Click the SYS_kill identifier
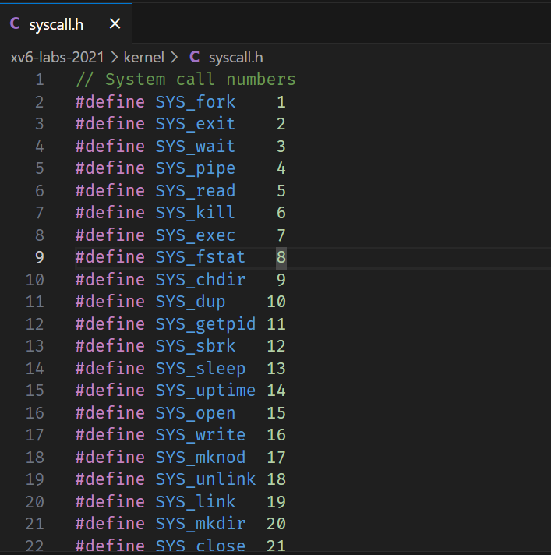Screen dimensions: 551x555 [196, 213]
